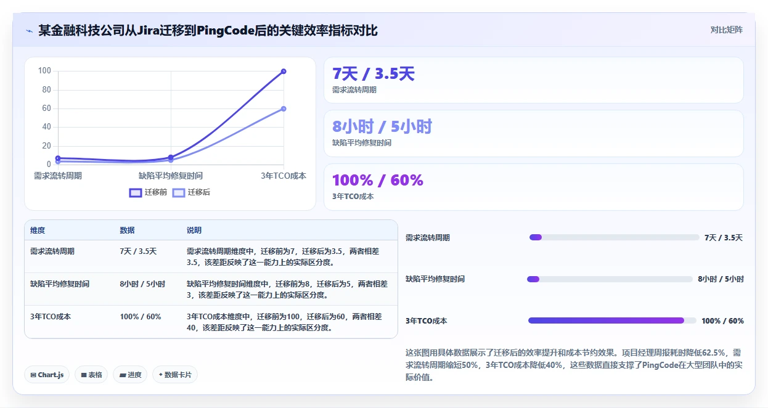Click table cell 100% / 60%
Screen dimensions: 768x408
pos(141,317)
